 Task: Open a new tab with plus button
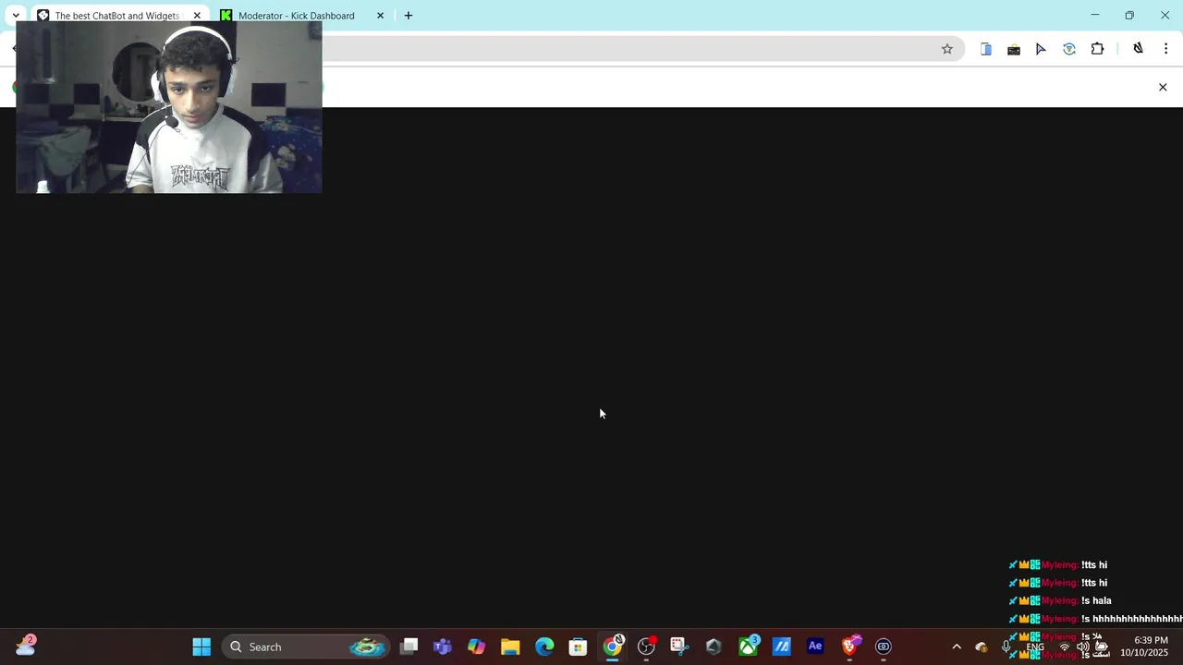click(409, 16)
